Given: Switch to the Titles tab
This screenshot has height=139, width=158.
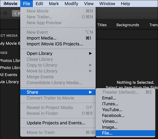Looking at the screenshot, I should 102,25.
